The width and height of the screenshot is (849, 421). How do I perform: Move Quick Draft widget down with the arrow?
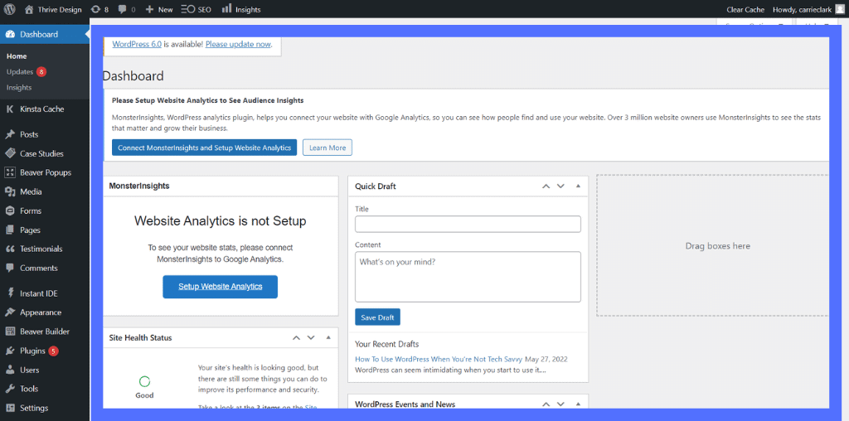coord(561,186)
